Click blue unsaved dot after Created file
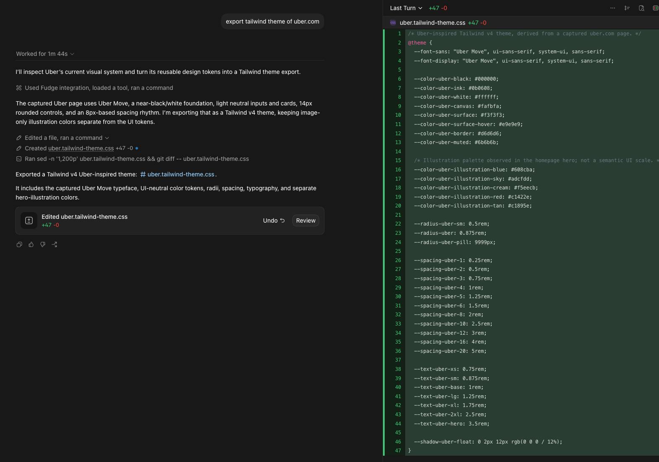This screenshot has height=462, width=659. tap(137, 148)
